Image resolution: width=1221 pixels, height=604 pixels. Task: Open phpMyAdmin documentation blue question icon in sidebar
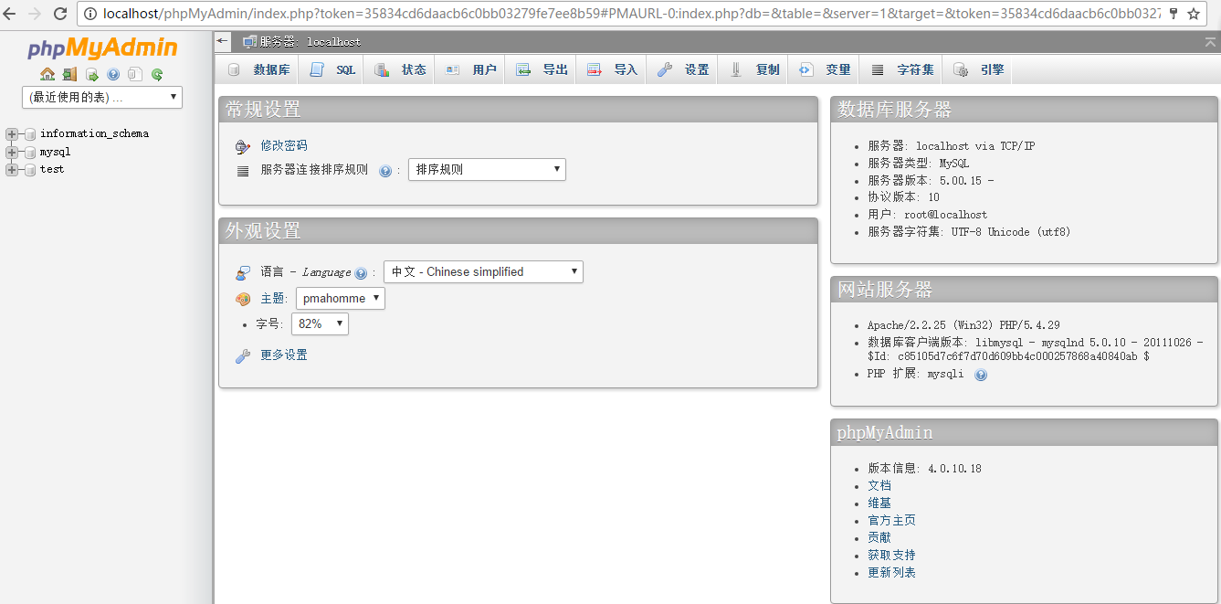click(x=113, y=74)
